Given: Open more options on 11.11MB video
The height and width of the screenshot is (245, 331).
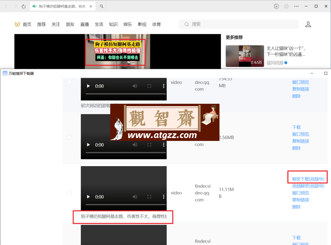Looking at the screenshot, I should click(164, 197).
